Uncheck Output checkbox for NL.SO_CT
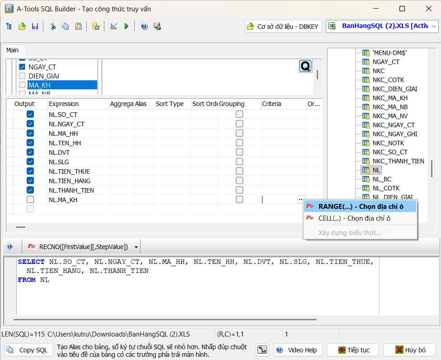441x360 pixels. coord(30,115)
